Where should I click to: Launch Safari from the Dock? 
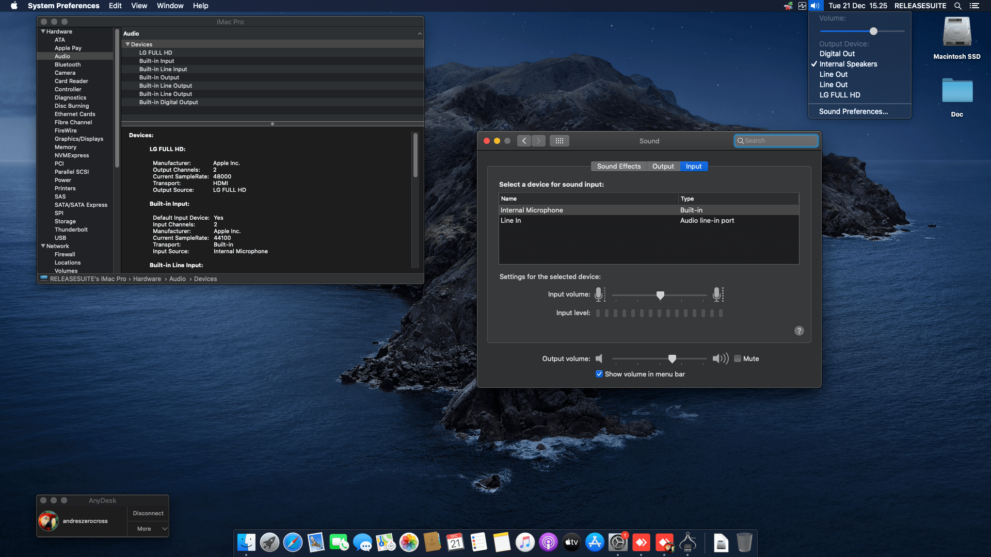293,543
